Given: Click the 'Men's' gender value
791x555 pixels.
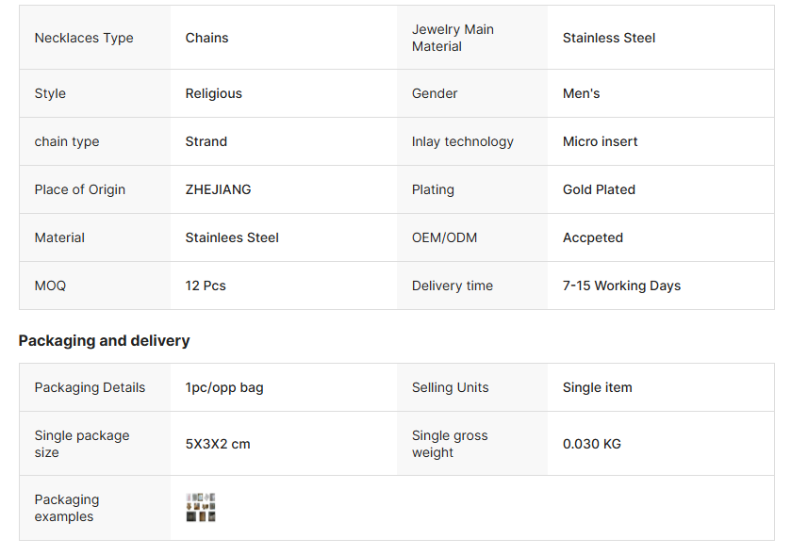Looking at the screenshot, I should point(582,93).
